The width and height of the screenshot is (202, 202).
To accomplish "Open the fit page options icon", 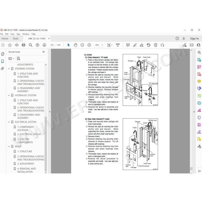I will 110,45.
